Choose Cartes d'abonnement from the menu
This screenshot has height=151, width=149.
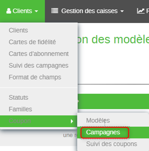coord(39,54)
